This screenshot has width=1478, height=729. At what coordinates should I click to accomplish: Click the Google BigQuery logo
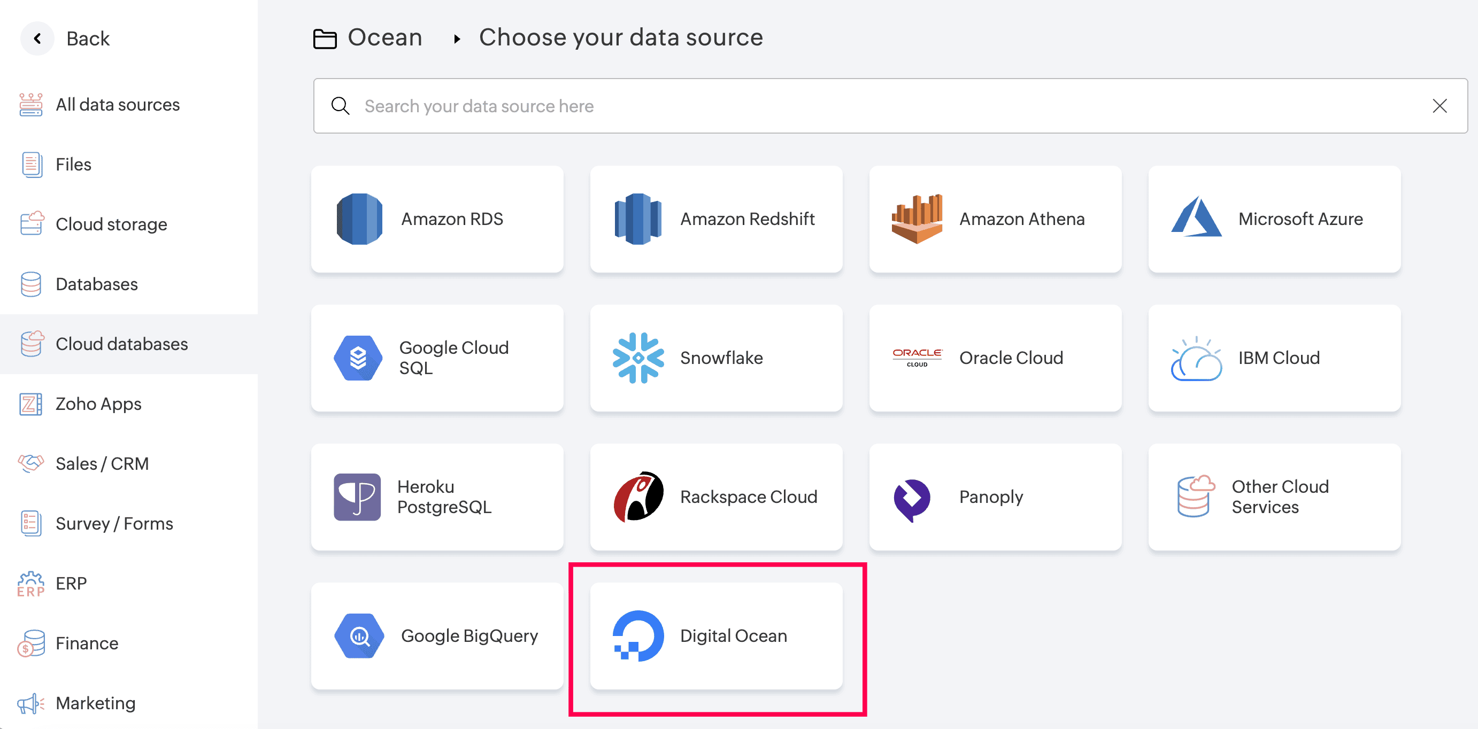click(x=359, y=635)
